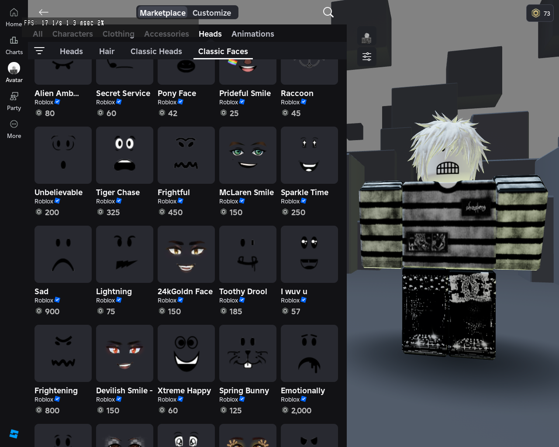Click the Alien Amb... item title
Screen dimensions: 559x447
(57, 93)
